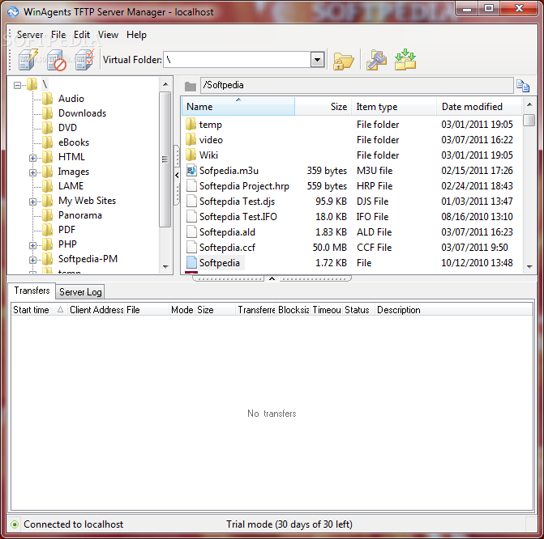Select the DVD folder in tree
This screenshot has height=539, width=544.
tap(67, 128)
